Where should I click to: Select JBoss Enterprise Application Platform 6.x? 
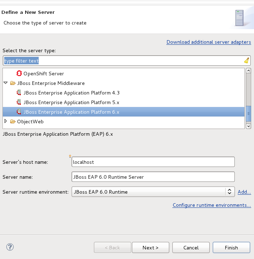pos(123,112)
